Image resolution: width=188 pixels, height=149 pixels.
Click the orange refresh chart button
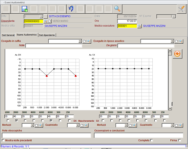[177, 54]
